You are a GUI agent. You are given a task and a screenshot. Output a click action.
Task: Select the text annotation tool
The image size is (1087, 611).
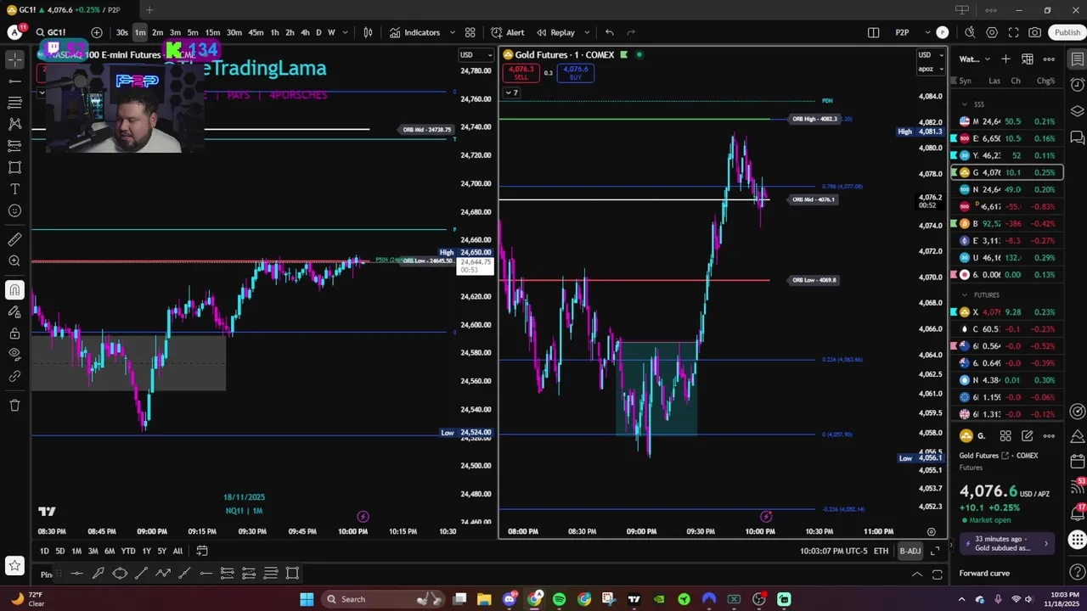coord(14,189)
